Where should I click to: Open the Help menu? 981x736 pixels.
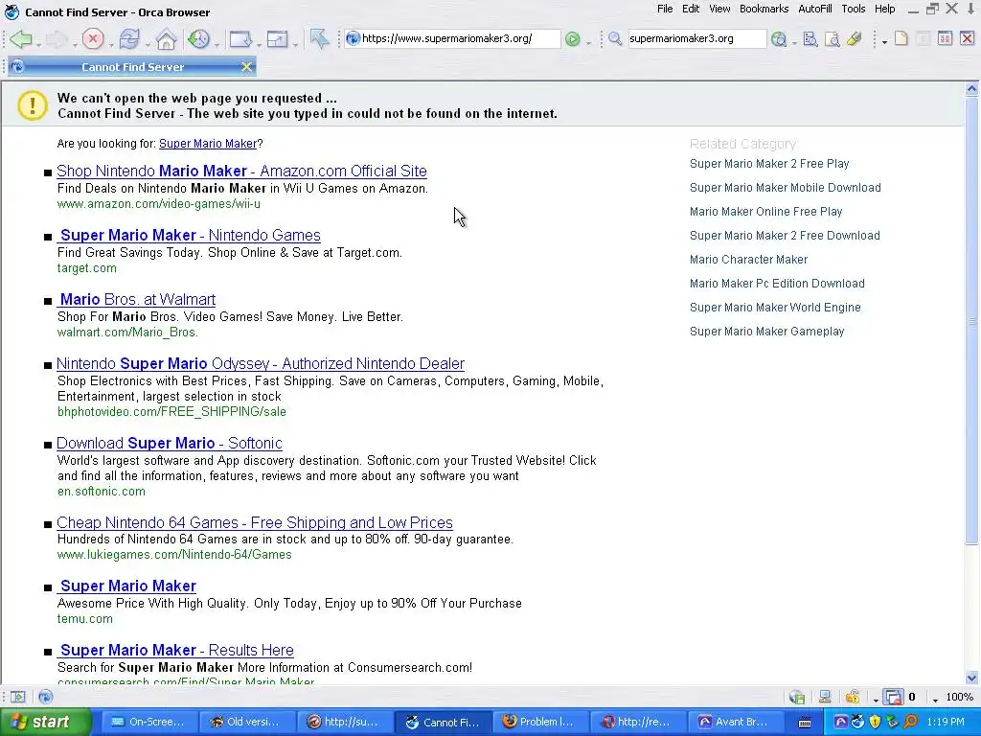point(884,9)
